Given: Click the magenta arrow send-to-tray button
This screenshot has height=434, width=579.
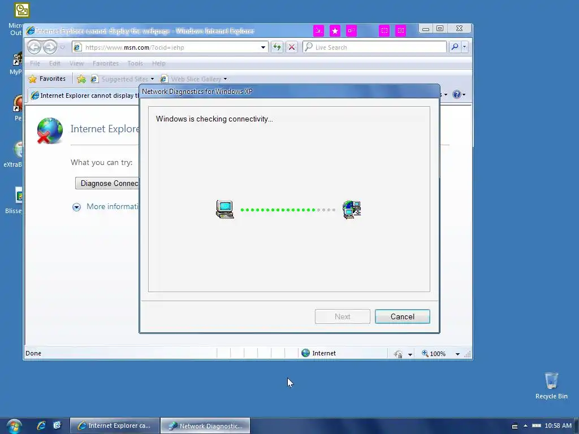Looking at the screenshot, I should [x=318, y=31].
